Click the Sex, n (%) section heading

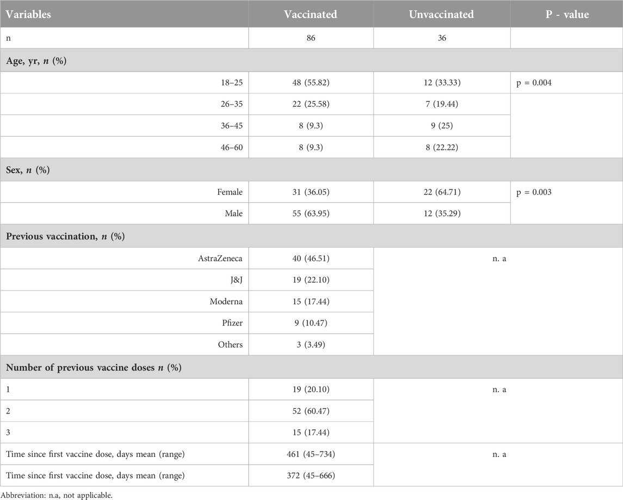[28, 170]
